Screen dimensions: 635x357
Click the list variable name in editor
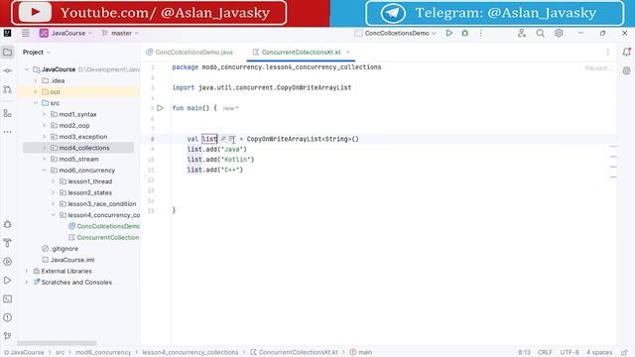pos(209,139)
